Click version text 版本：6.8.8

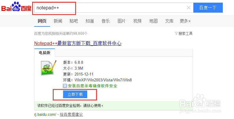(73, 62)
